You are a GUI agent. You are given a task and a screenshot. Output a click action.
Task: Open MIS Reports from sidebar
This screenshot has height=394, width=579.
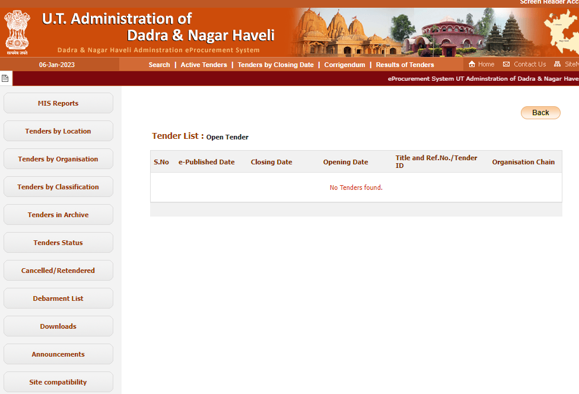coord(58,103)
